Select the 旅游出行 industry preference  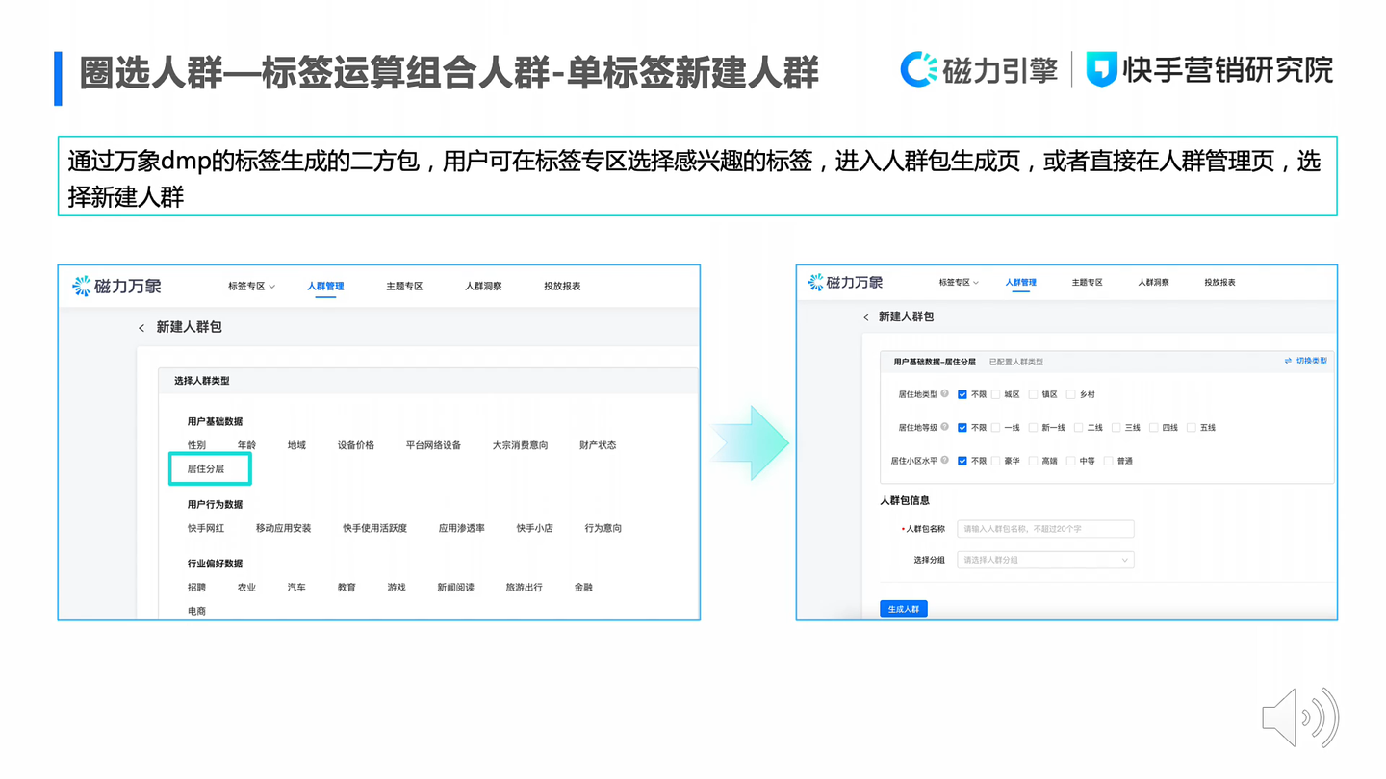click(x=525, y=588)
